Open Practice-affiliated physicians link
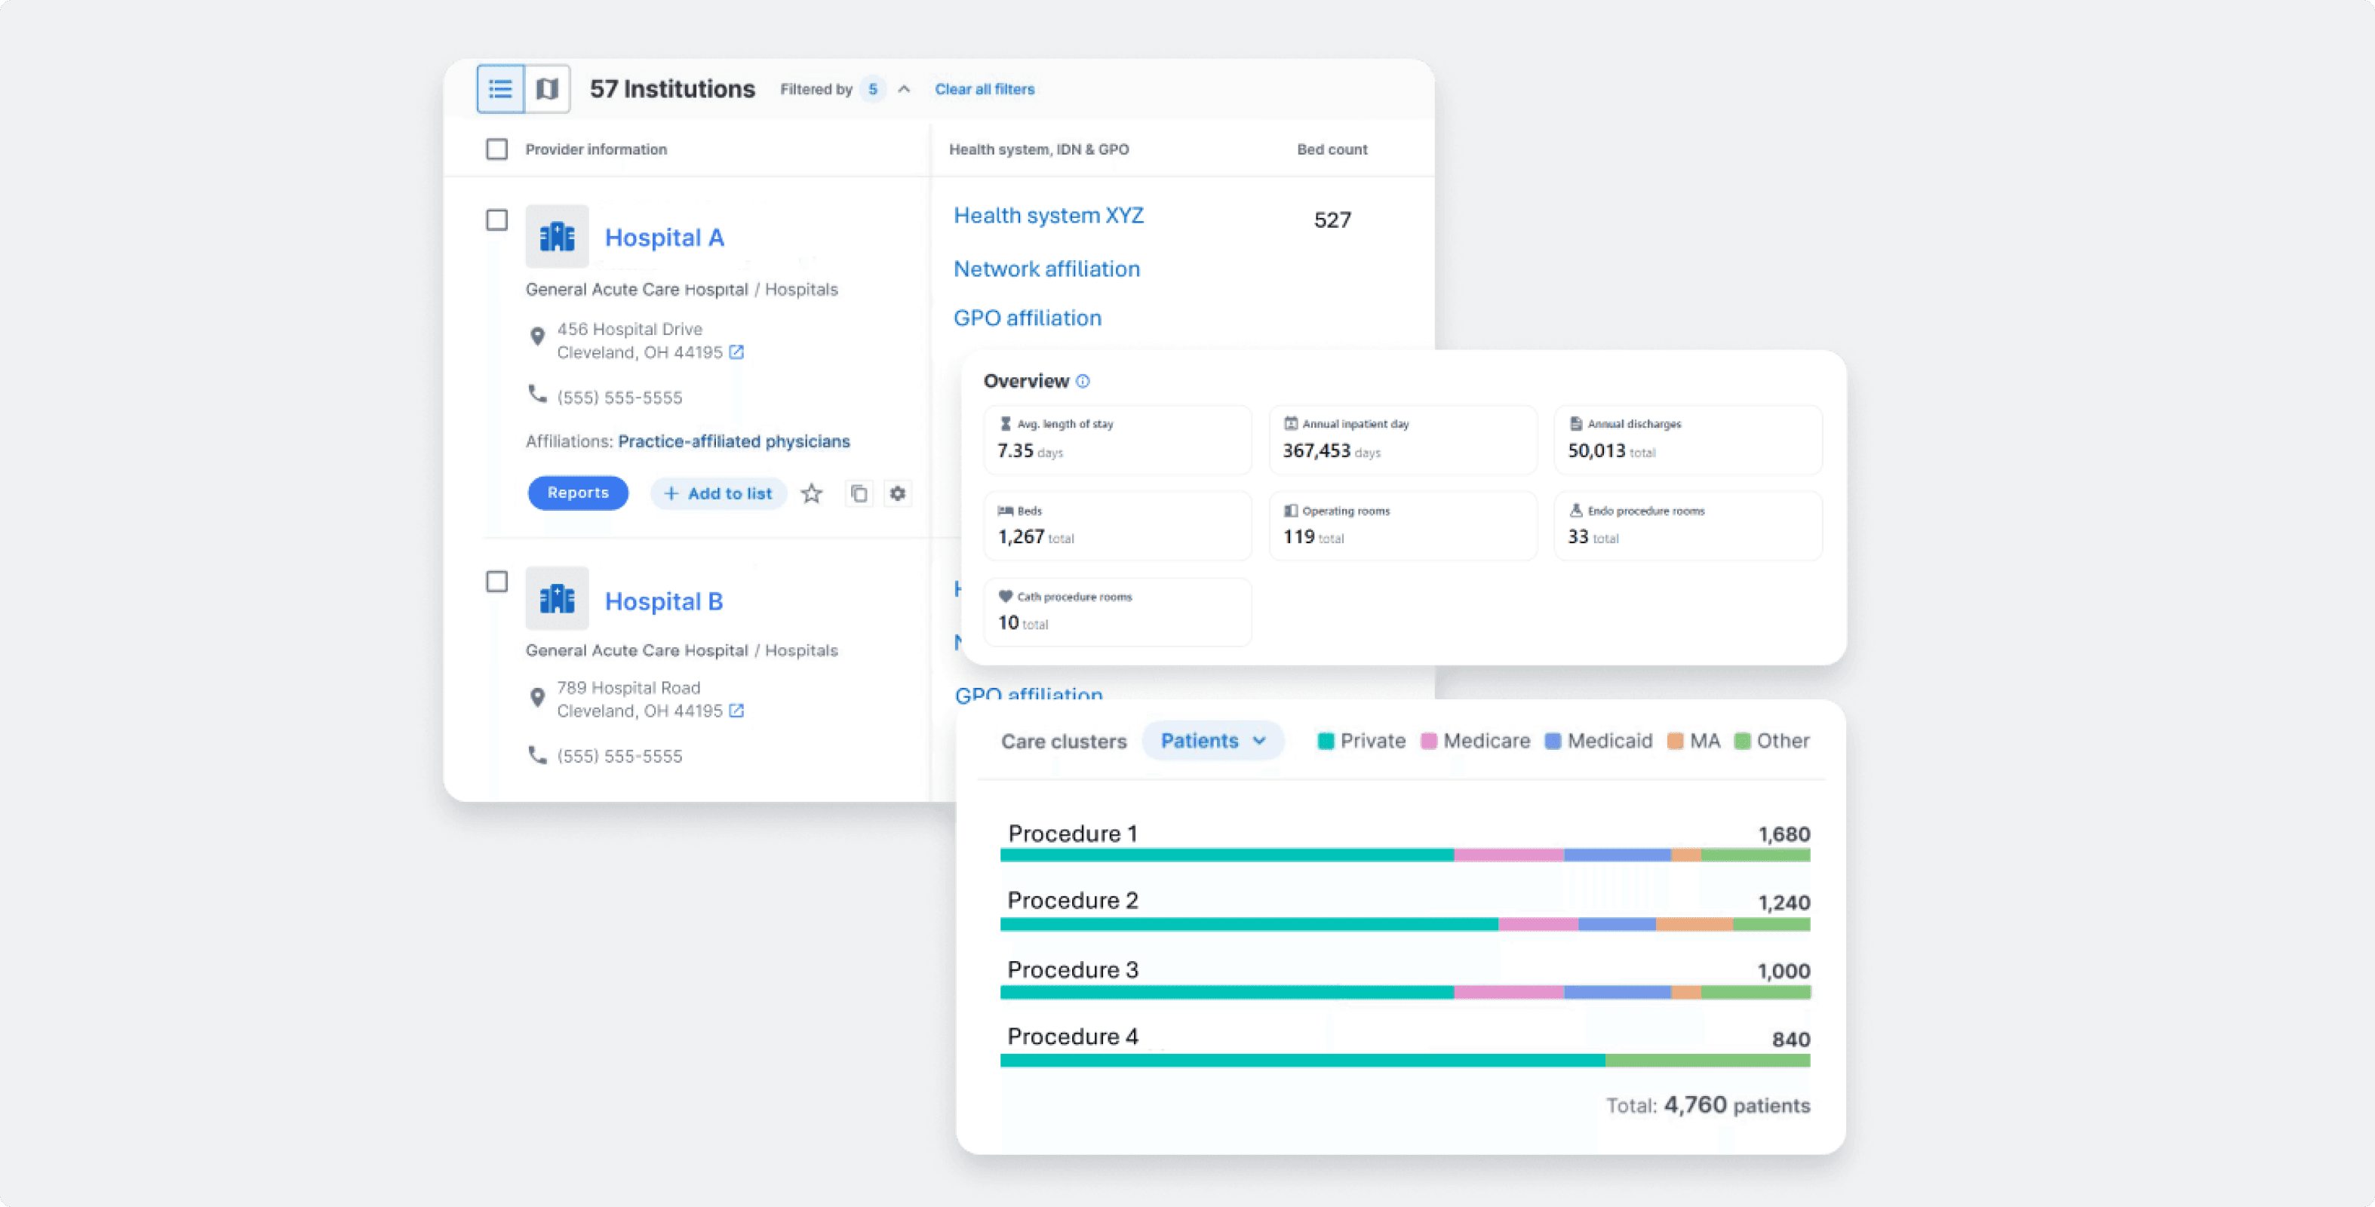The image size is (2375, 1207). pos(734,441)
